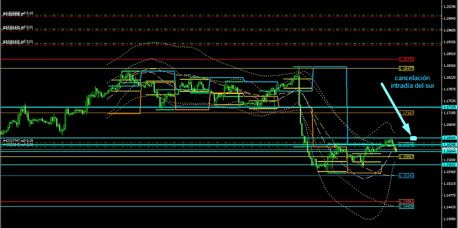Click the 'cancelación intradía del sur' annotation text
This screenshot has height=228, width=458.
pos(412,82)
